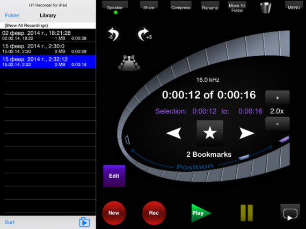Viewport: 306px width, 229px height.
Task: Select recording 02 февр. 2014 18:21:28
Action: coord(48,35)
